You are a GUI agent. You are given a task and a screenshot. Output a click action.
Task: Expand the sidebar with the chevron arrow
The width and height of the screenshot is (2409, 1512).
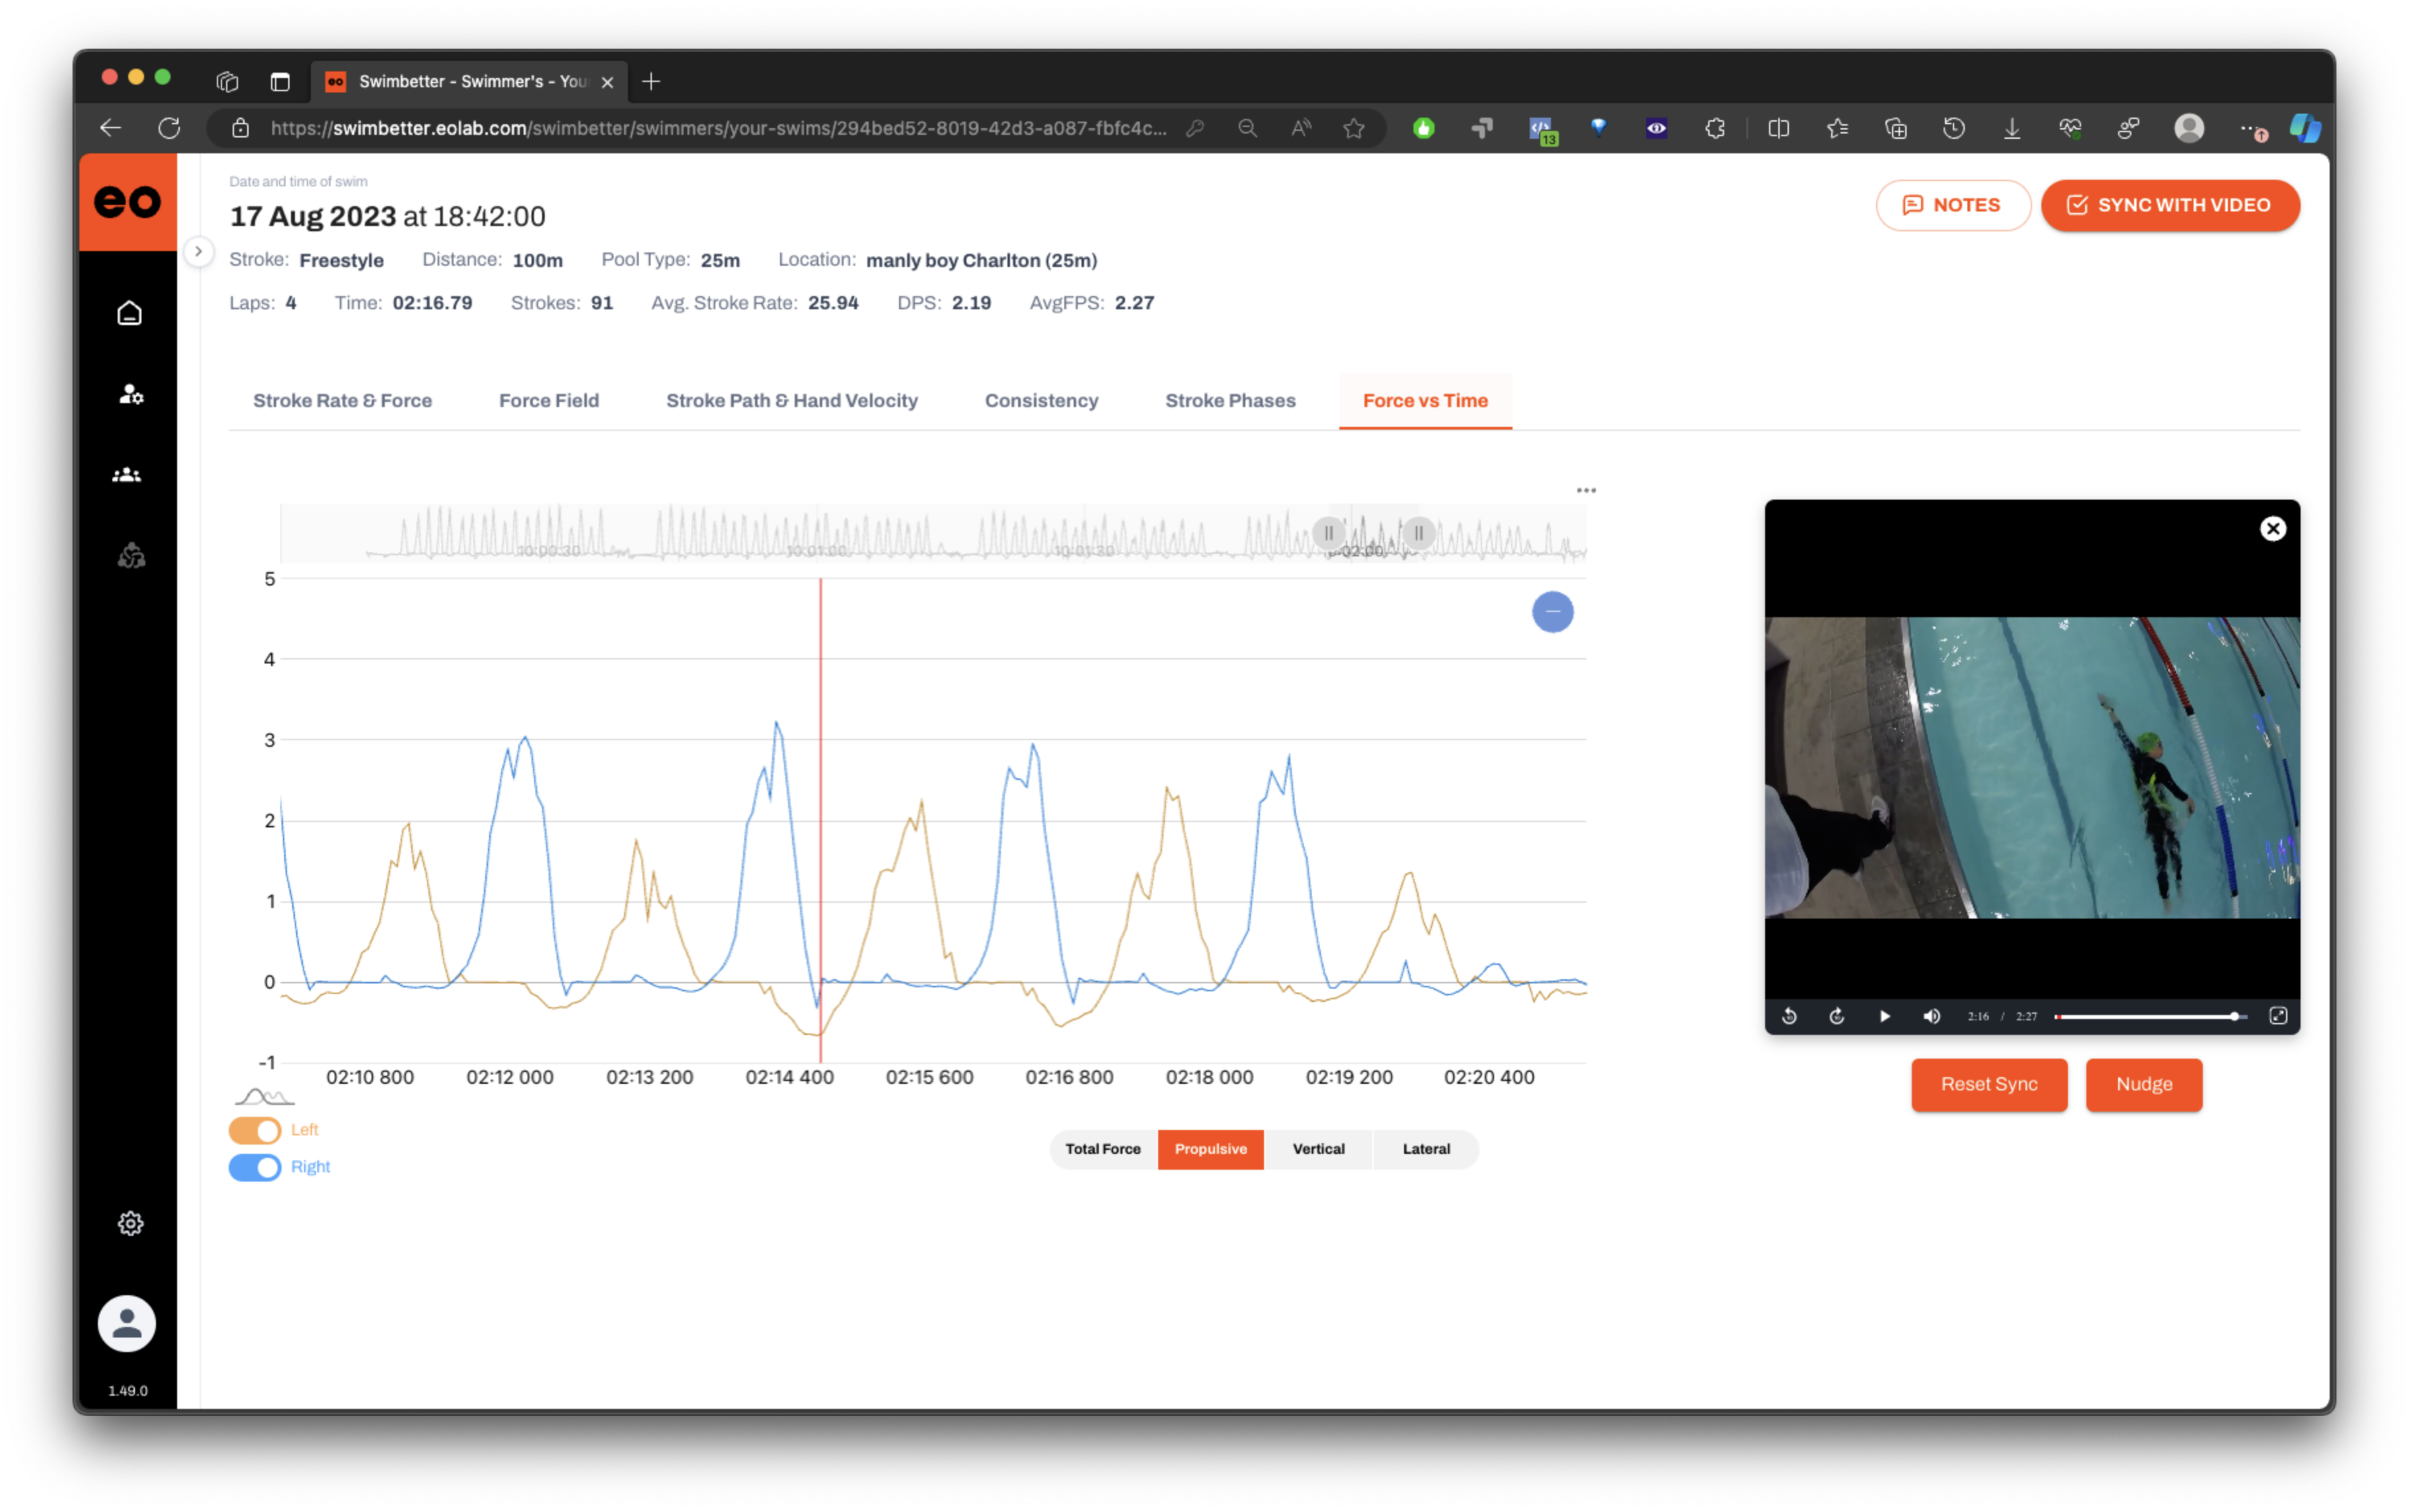pos(198,251)
